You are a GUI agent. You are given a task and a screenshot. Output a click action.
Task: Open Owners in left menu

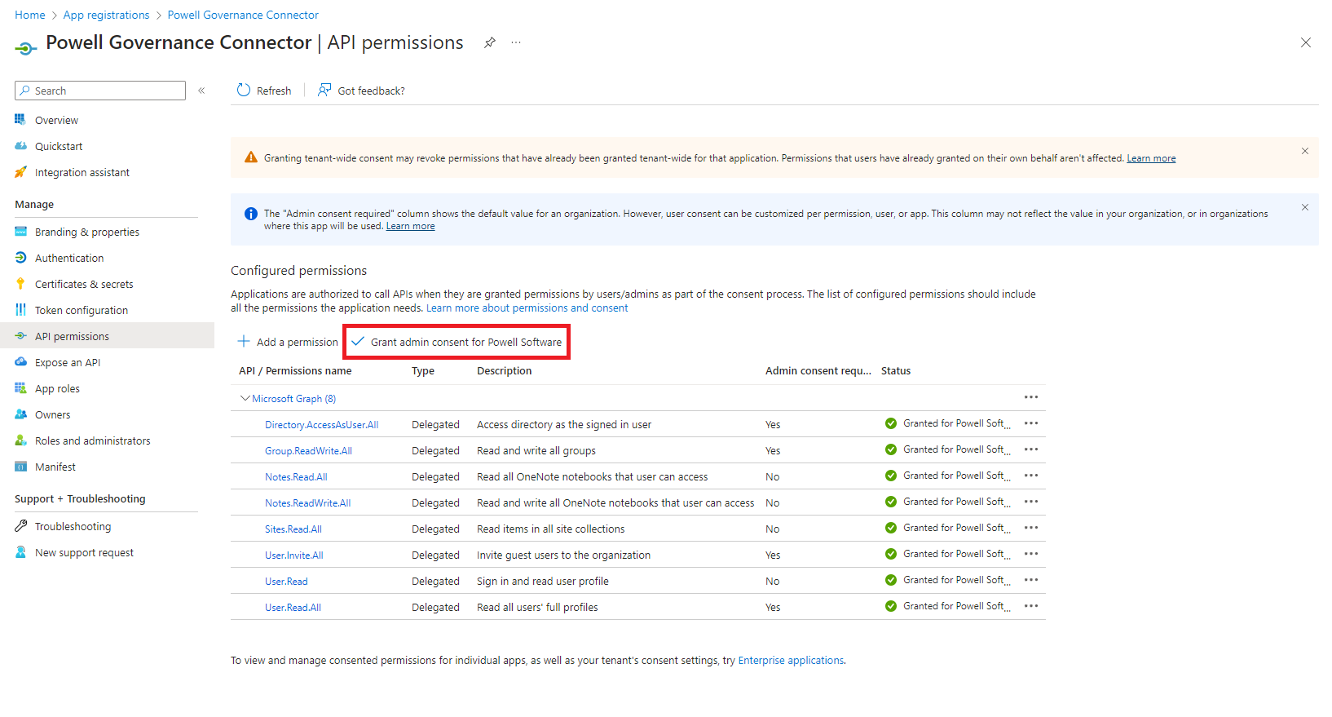[52, 414]
